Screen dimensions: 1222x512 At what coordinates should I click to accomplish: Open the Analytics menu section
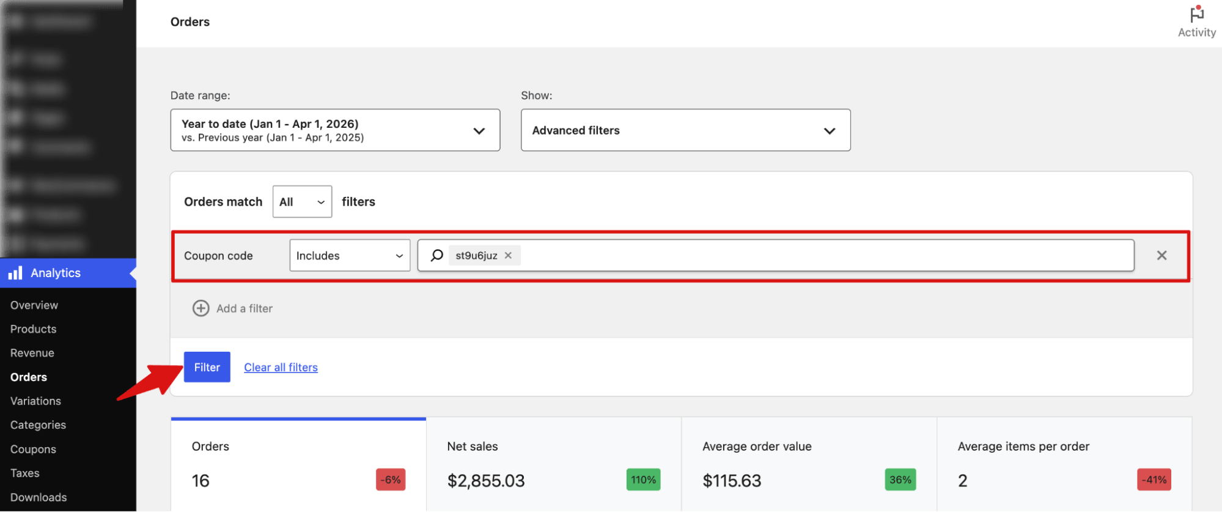(68, 273)
